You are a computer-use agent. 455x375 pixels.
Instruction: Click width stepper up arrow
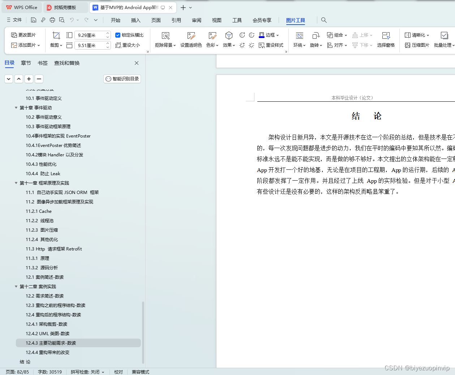tap(108, 33)
